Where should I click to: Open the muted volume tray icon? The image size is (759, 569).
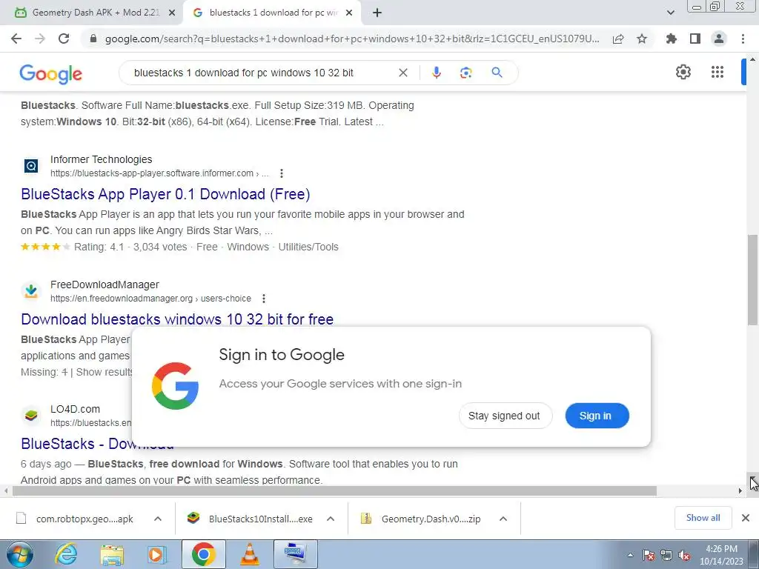click(684, 556)
